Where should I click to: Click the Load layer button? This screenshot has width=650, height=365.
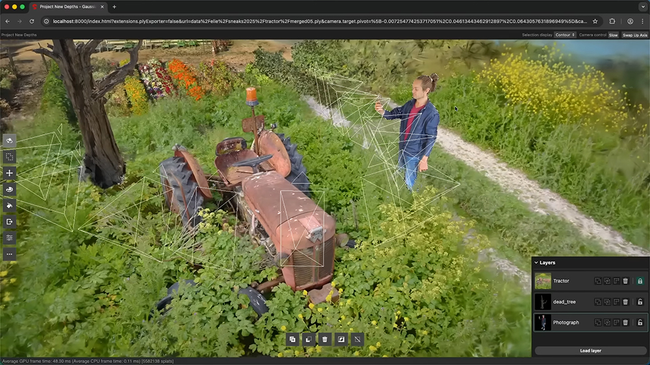[x=590, y=351]
